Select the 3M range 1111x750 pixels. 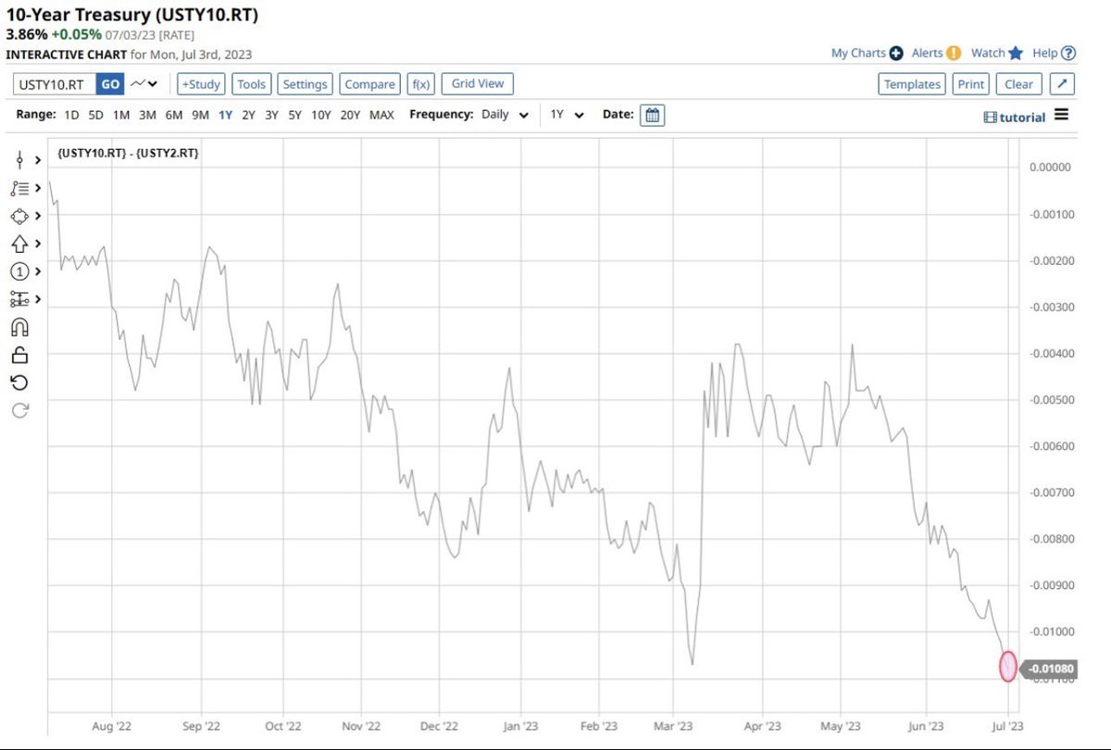pyautogui.click(x=147, y=115)
